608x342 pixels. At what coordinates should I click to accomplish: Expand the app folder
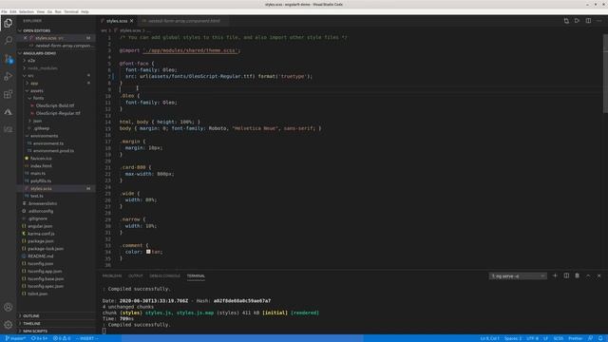click(34, 84)
